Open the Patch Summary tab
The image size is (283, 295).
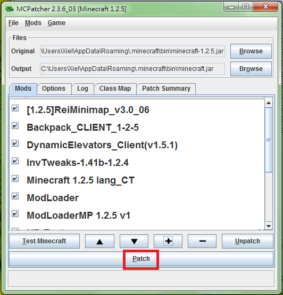tap(167, 89)
